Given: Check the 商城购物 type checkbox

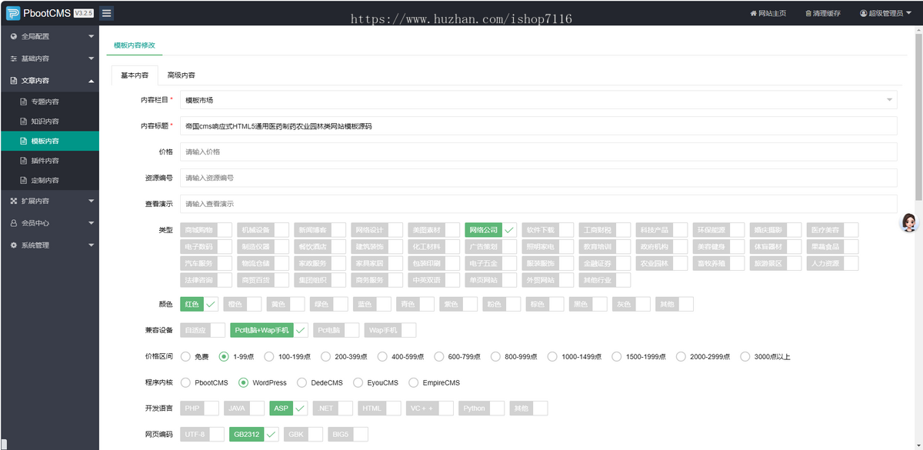Looking at the screenshot, I should [206, 230].
